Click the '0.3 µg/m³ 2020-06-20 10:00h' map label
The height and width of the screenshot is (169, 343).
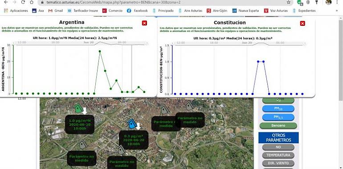click(x=134, y=140)
